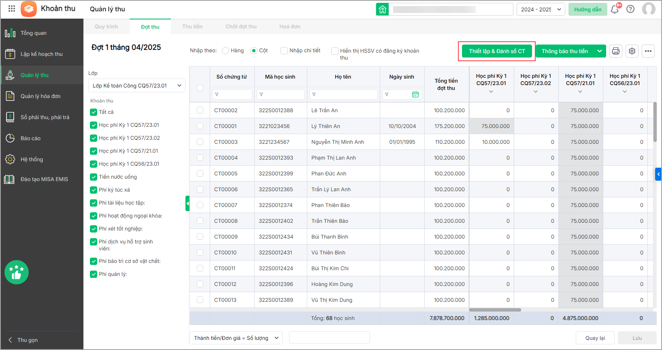
Task: Click the student name Lý Thiên An
Action: pyautogui.click(x=326, y=126)
